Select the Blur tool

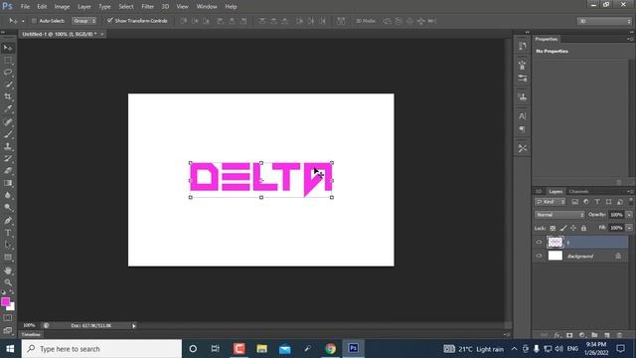pyautogui.click(x=8, y=195)
